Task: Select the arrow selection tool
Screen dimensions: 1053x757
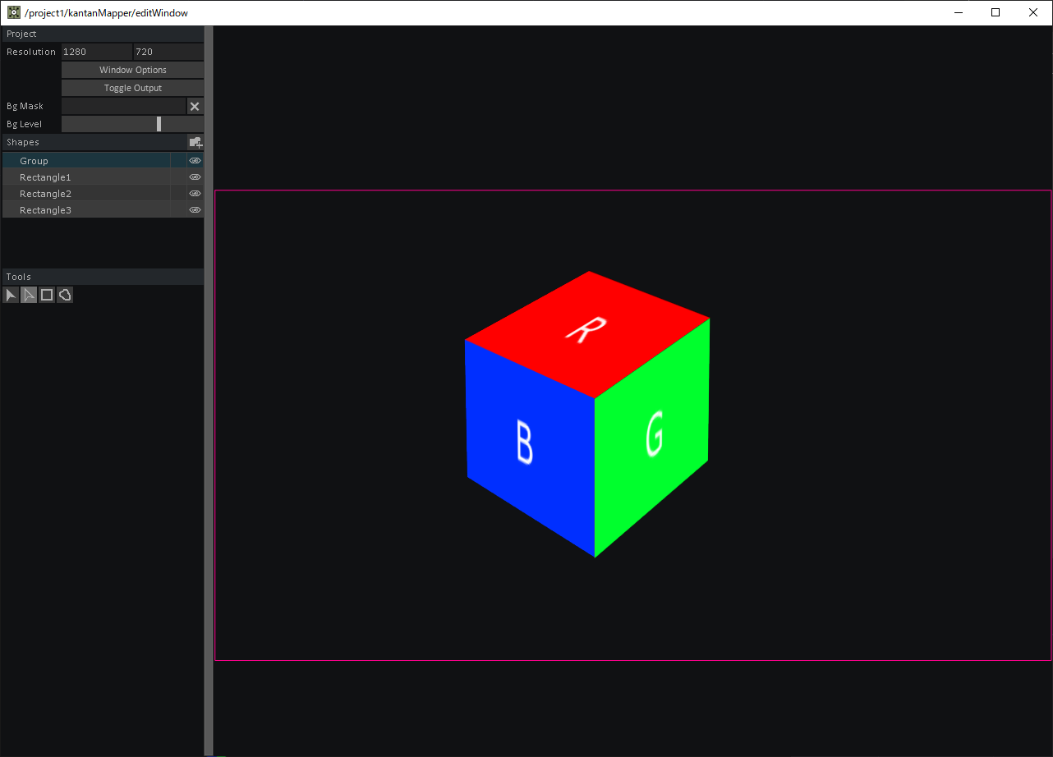Action: (x=10, y=295)
